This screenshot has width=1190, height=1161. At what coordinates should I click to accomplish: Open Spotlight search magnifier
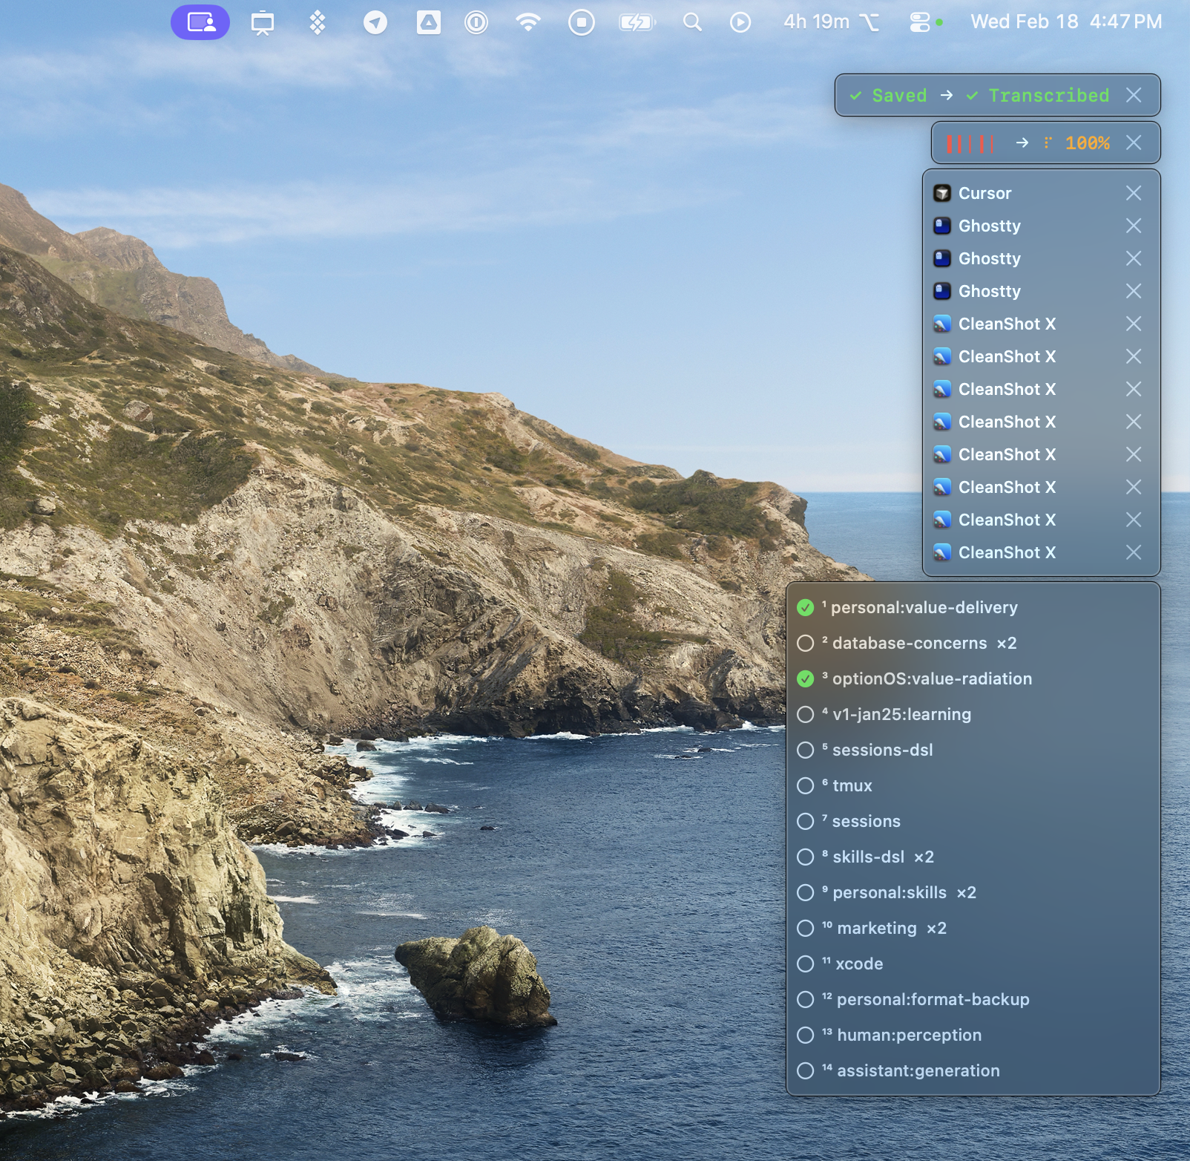pyautogui.click(x=692, y=22)
